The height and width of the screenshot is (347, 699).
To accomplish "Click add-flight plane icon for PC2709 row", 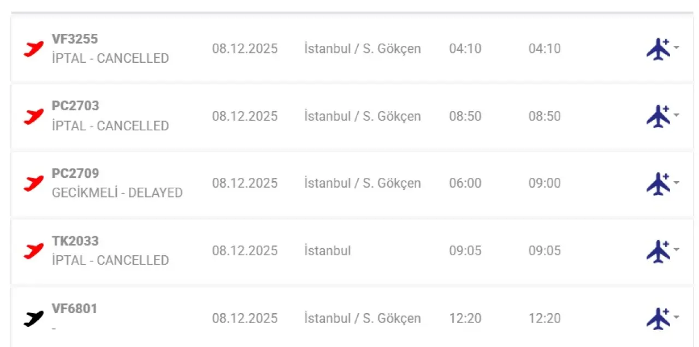I will point(658,184).
